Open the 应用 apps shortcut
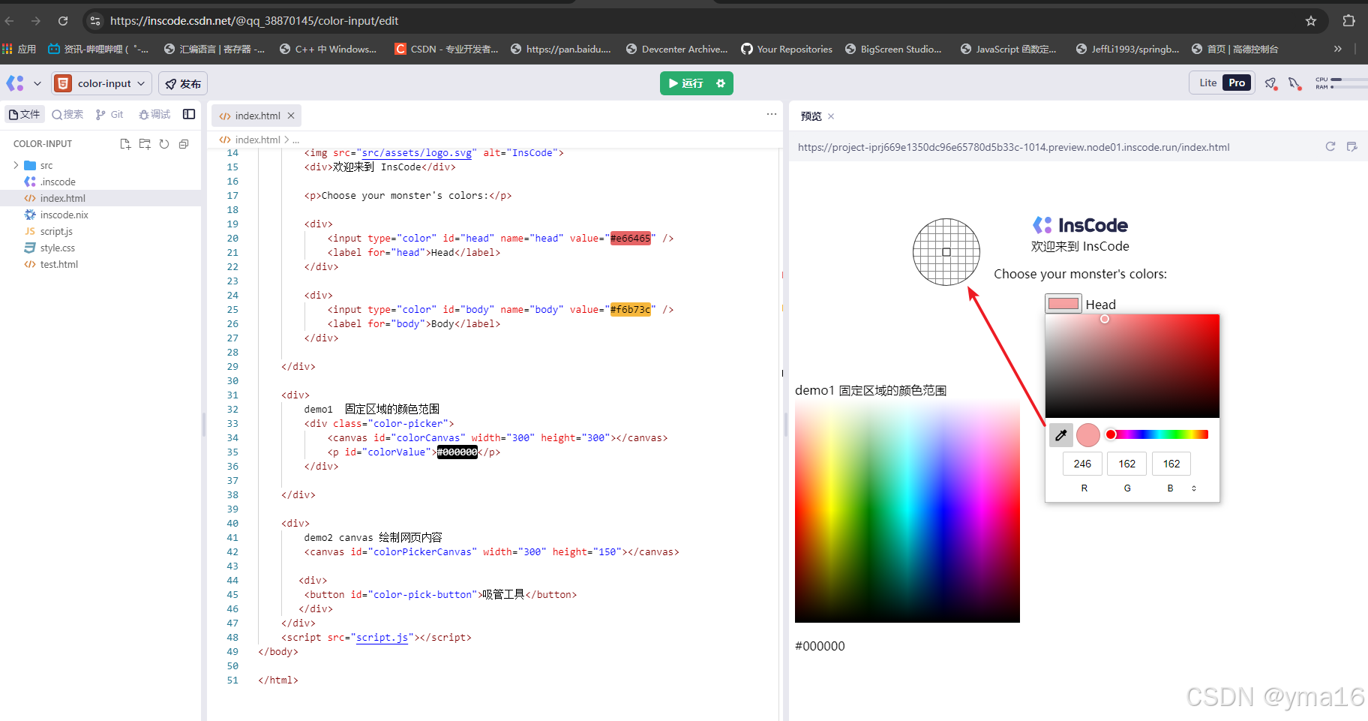 [x=19, y=49]
